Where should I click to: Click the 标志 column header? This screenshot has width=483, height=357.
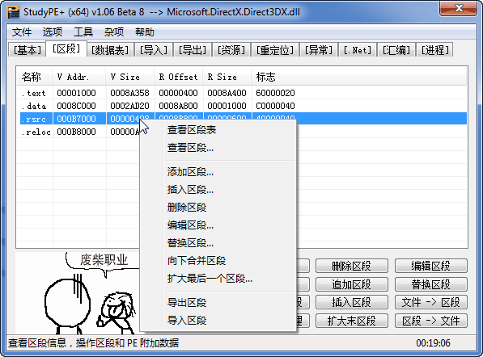tap(359, 77)
